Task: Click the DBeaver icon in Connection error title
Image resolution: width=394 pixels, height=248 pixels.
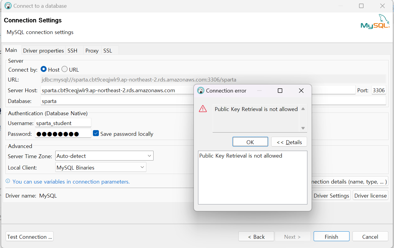Action: [x=201, y=90]
